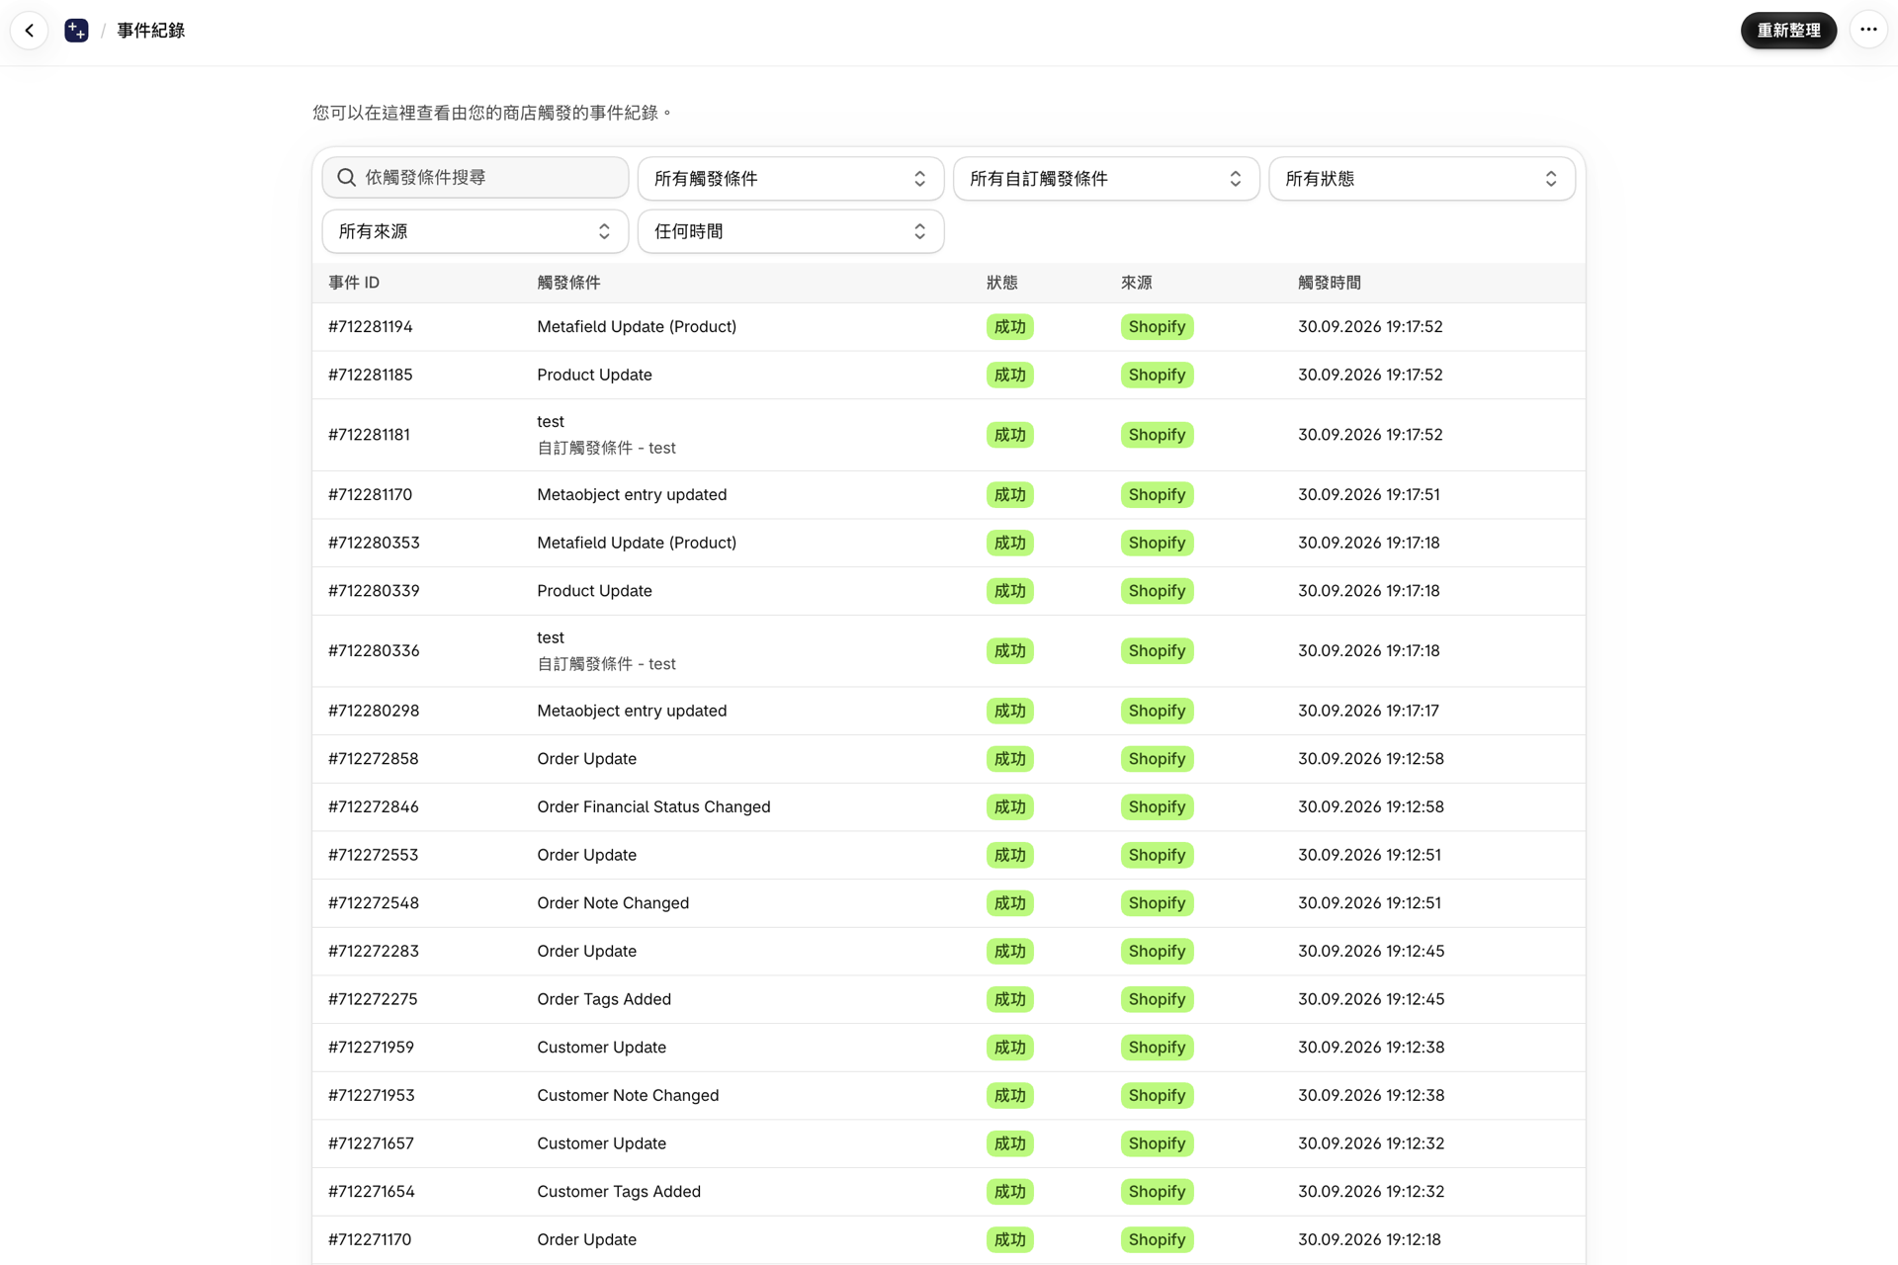
Task: Select Customer Note Changed trigger
Action: click(x=628, y=1096)
